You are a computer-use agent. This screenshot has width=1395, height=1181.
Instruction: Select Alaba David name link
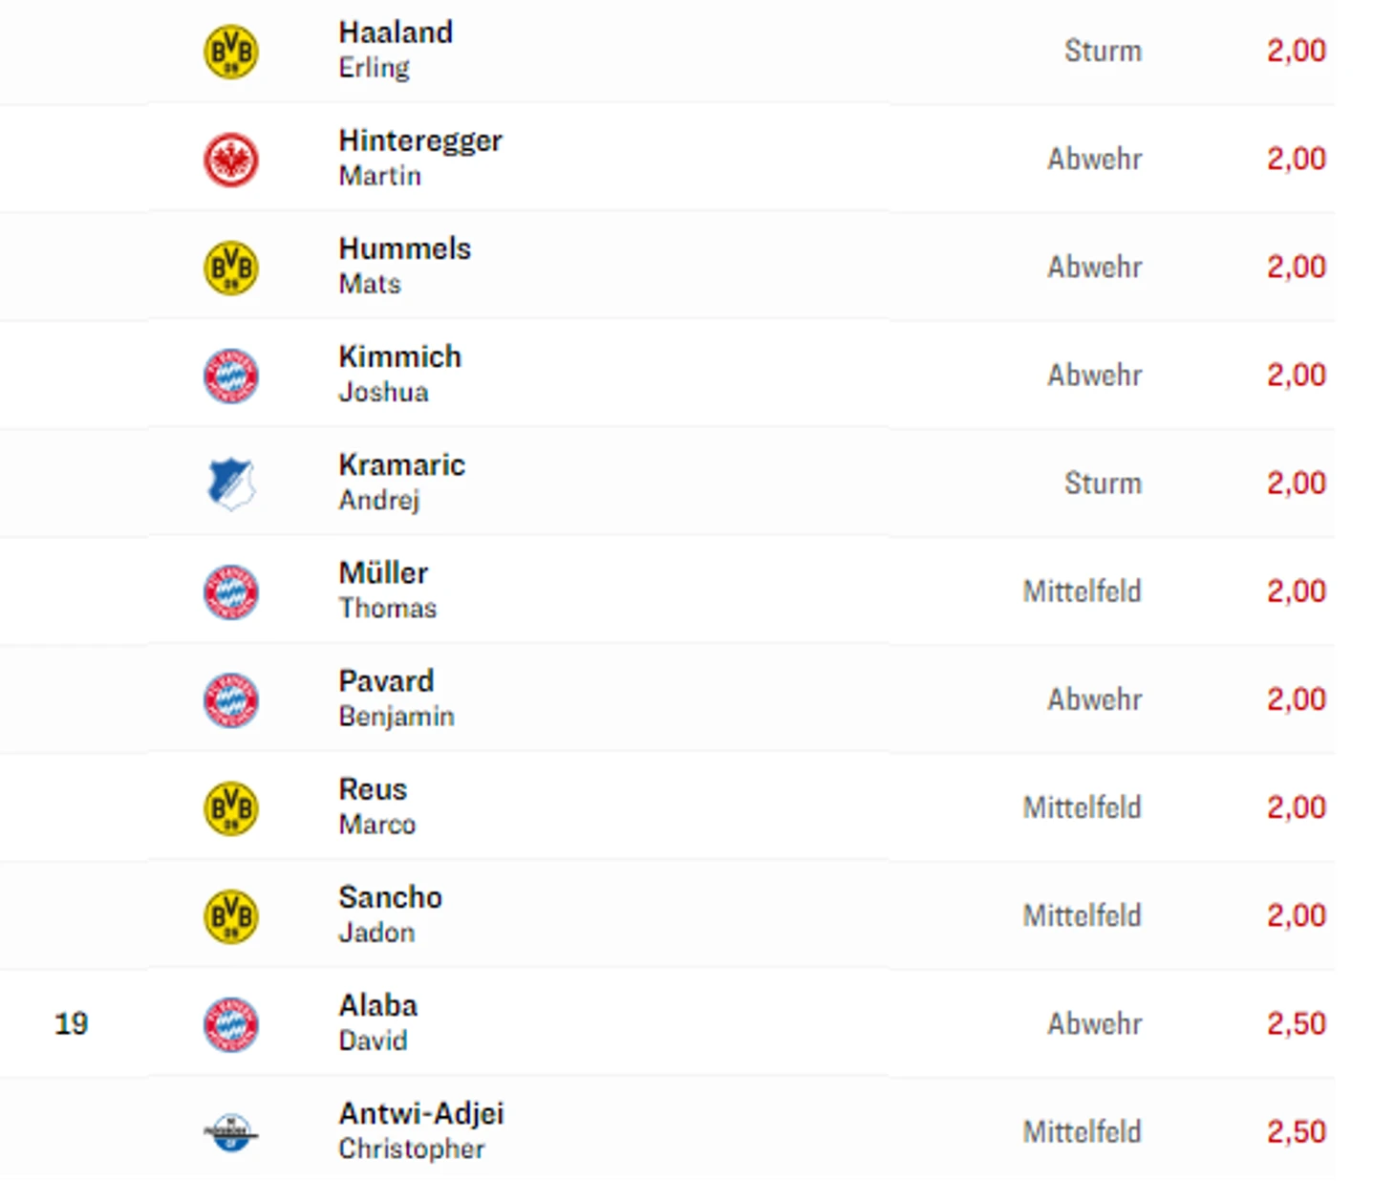tap(377, 1022)
